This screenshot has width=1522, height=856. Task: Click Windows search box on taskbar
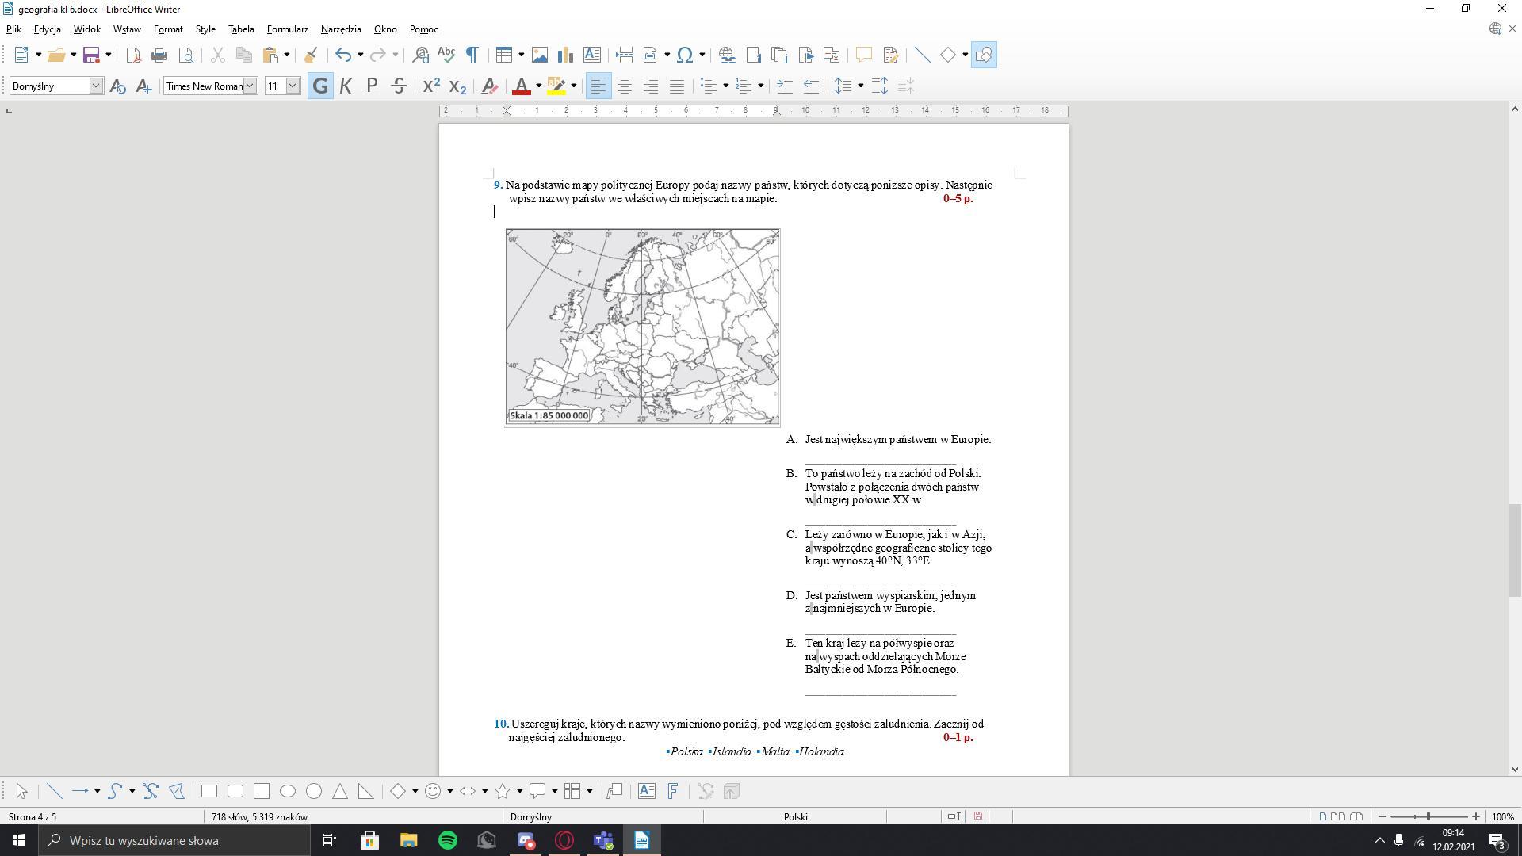point(175,840)
